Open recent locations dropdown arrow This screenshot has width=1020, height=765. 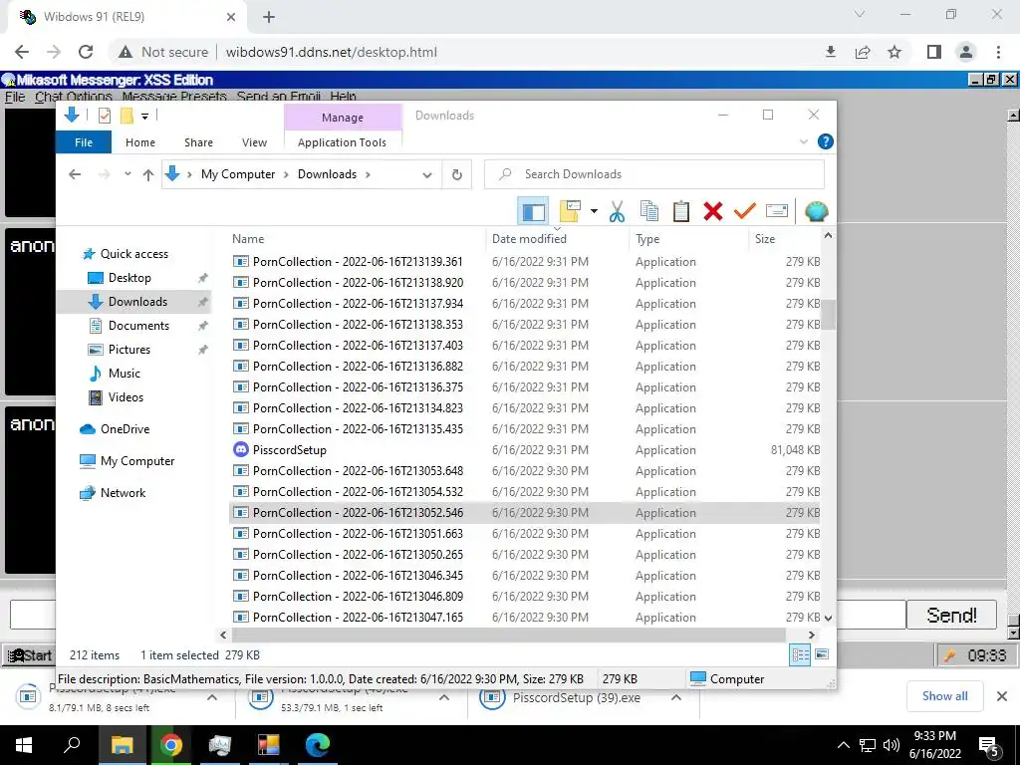pos(127,173)
